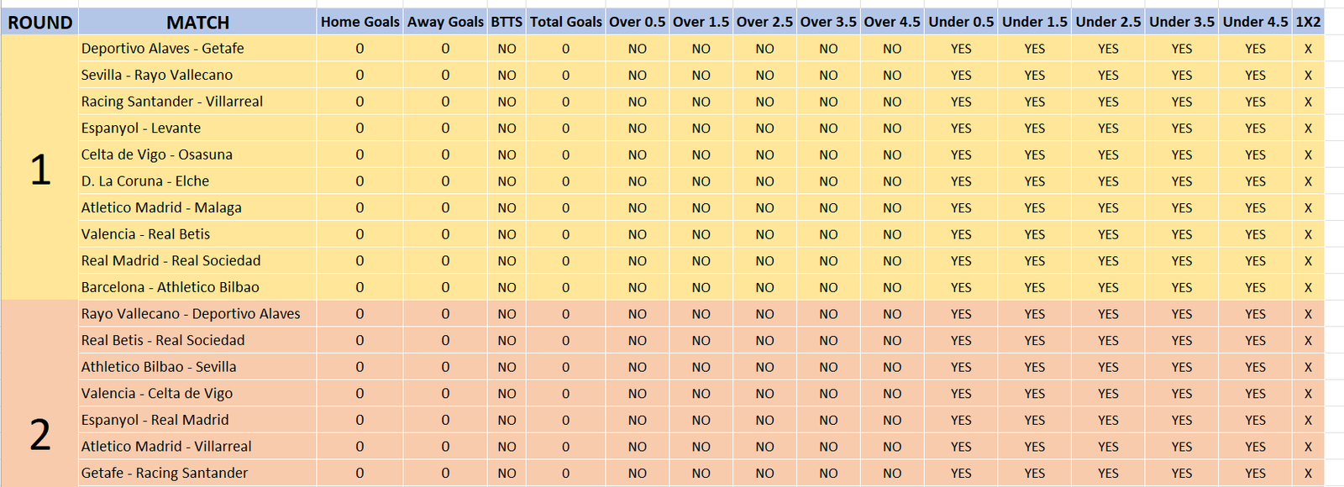Click the BTTS header cell

507,22
